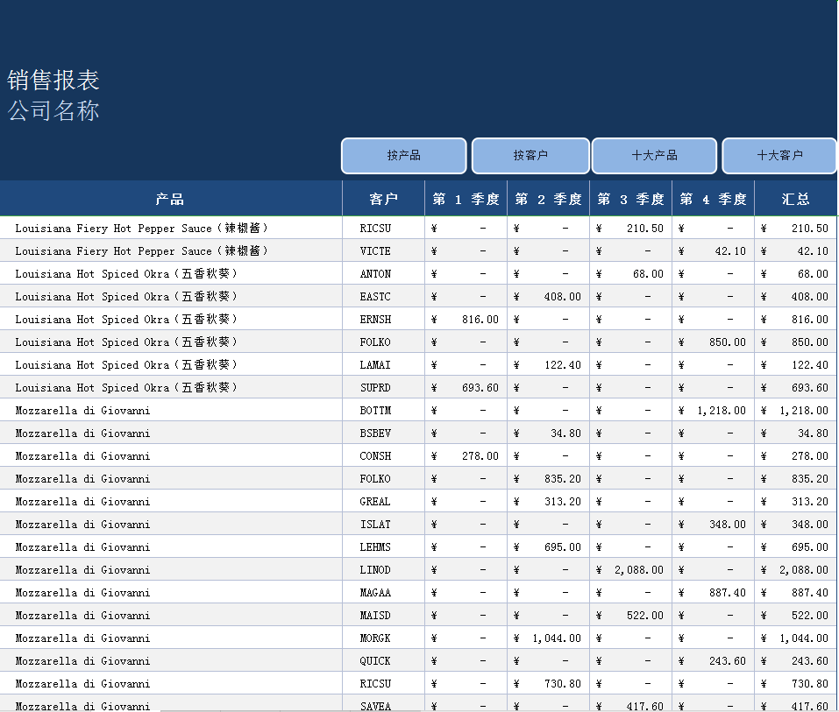Screen dimensions: 839x712
Task: Select the 客户 column header
Action: tap(383, 198)
